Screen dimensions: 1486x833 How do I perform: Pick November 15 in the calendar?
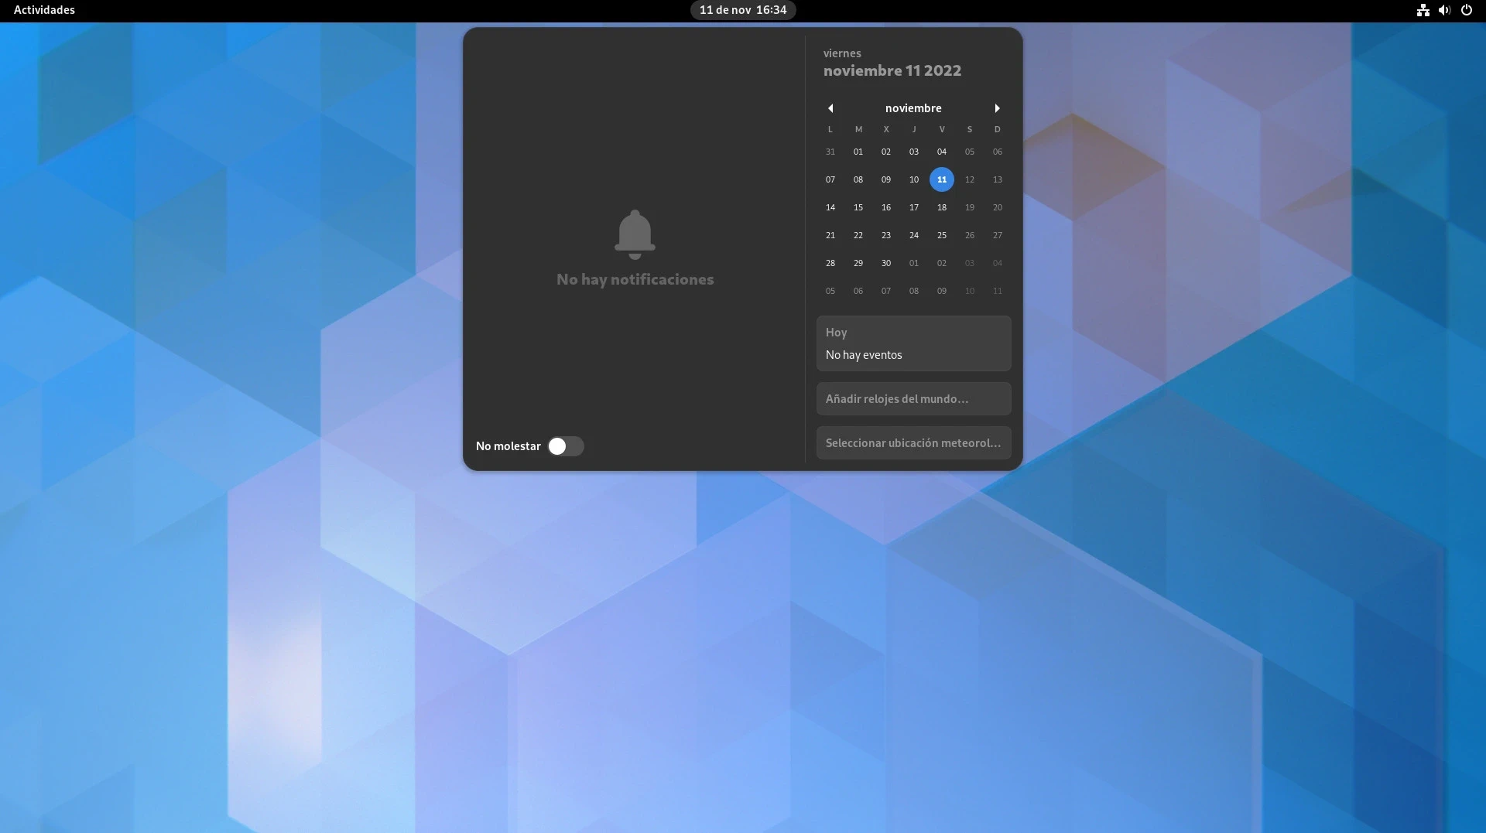[858, 207]
